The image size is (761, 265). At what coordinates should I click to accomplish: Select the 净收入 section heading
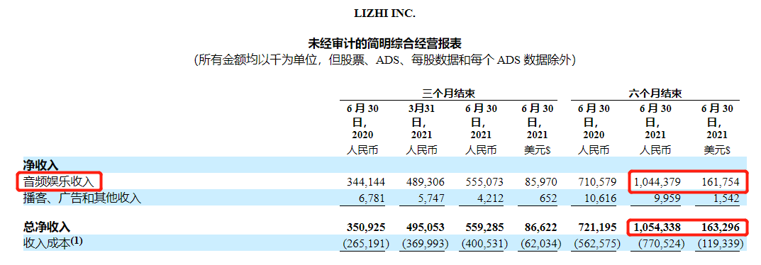40,164
